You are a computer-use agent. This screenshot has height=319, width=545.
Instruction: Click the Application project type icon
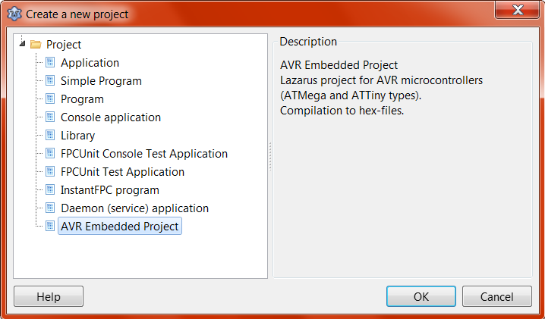pos(50,63)
